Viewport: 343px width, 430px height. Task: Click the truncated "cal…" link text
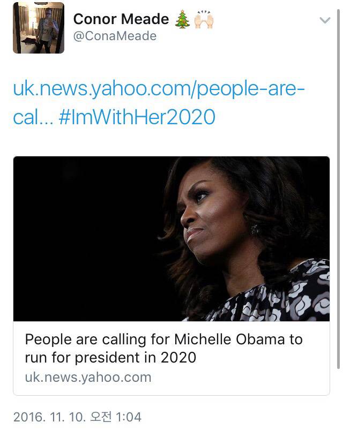point(32,117)
